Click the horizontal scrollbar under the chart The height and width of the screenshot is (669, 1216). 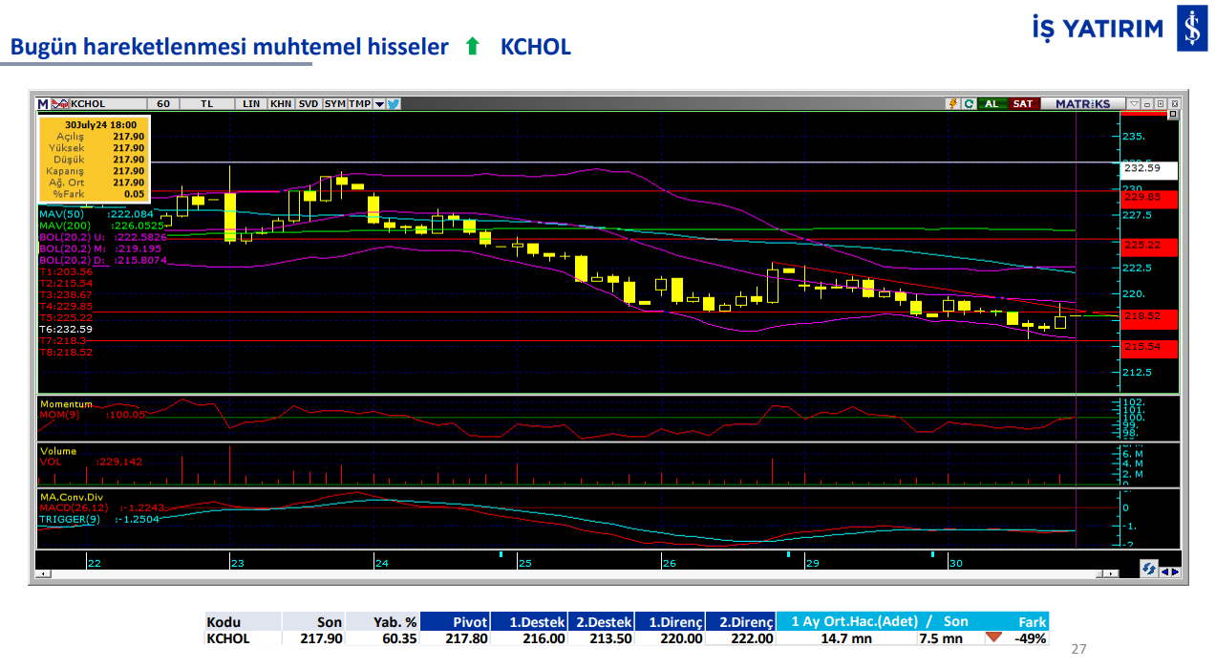point(573,574)
